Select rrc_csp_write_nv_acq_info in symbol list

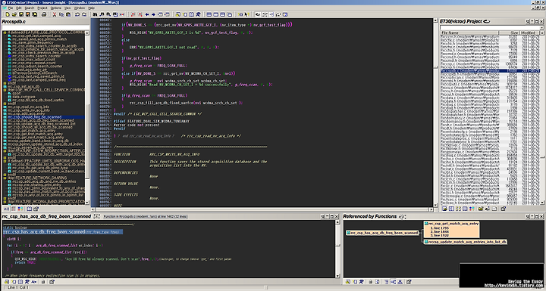tap(29, 110)
